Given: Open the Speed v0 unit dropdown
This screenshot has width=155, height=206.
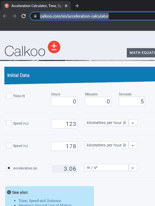Looking at the screenshot, I should (111, 123).
